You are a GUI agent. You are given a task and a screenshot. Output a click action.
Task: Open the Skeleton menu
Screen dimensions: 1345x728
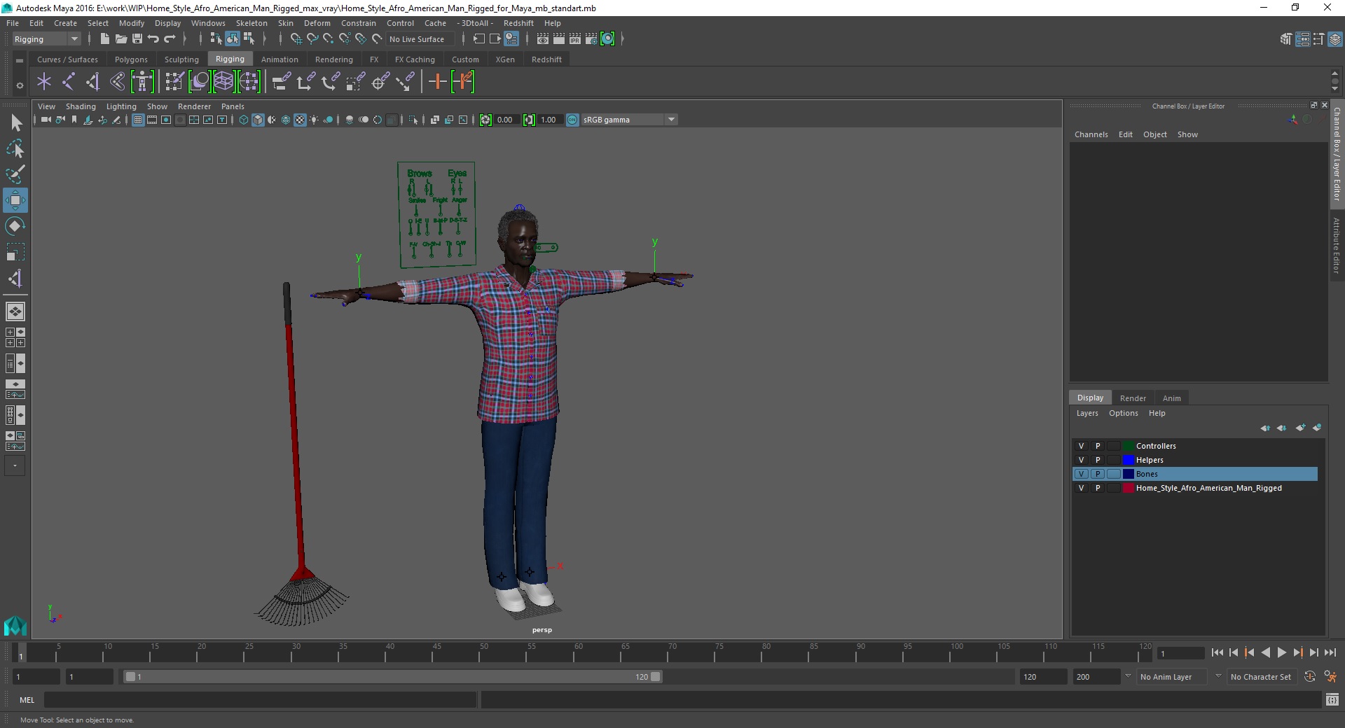click(x=251, y=23)
